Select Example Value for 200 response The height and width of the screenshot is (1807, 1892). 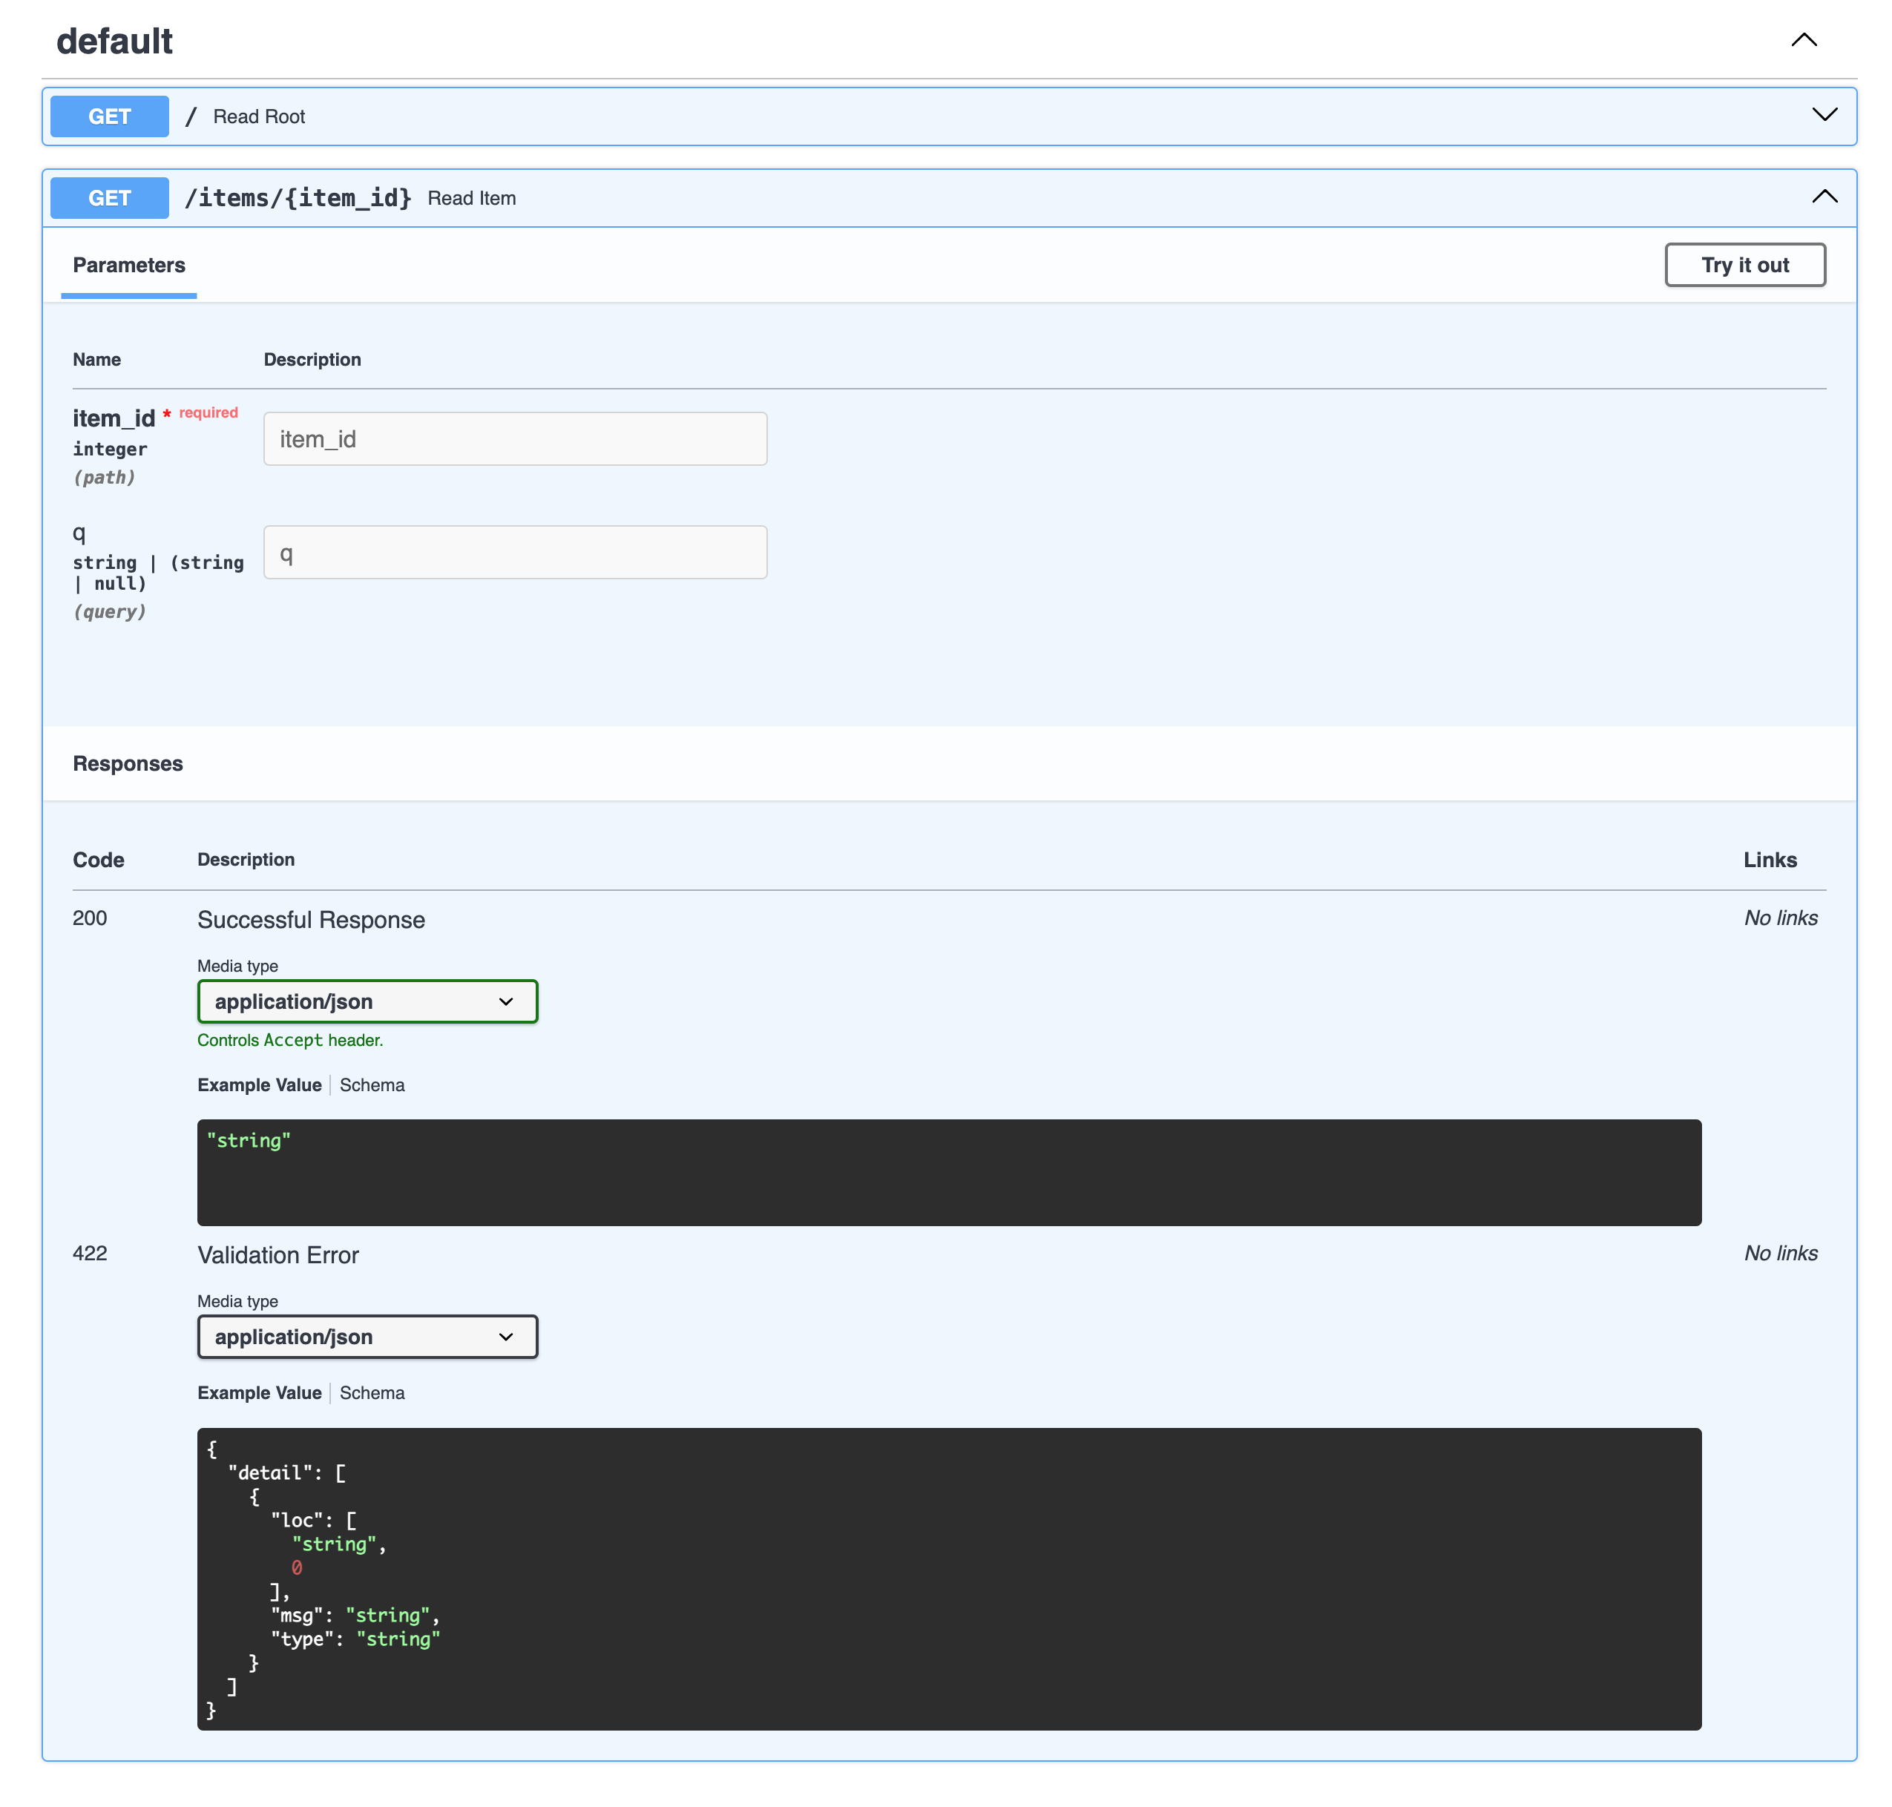pyautogui.click(x=259, y=1085)
